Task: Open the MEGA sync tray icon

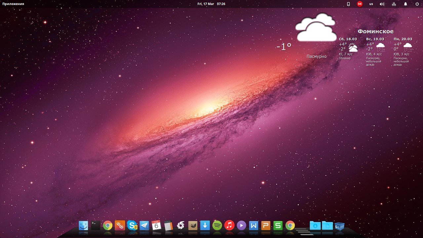Action: pyautogui.click(x=360, y=4)
